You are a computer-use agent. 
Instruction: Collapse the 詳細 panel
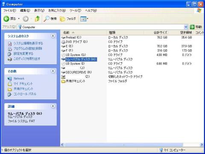[x=53, y=106]
